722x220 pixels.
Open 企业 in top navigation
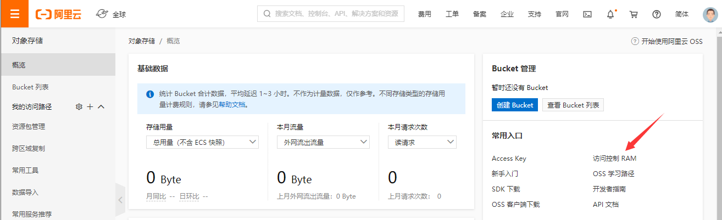click(x=507, y=14)
